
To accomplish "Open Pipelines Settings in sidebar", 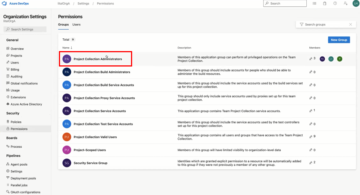I will pyautogui.click(x=16, y=171).
